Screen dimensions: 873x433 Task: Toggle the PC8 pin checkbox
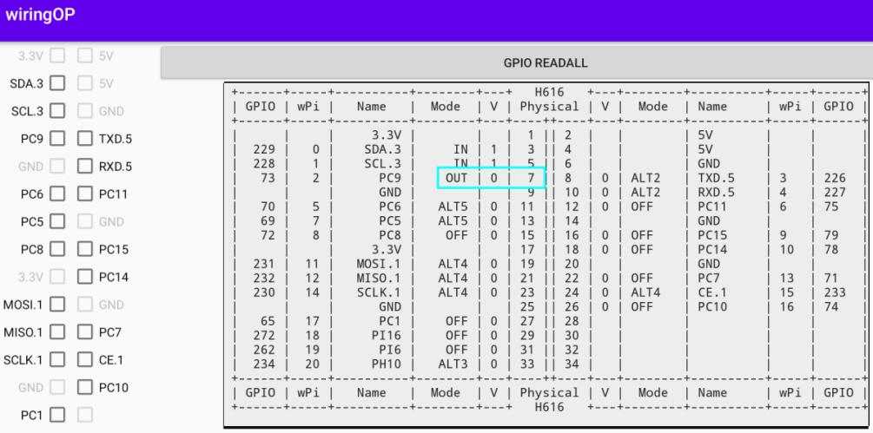click(57, 249)
